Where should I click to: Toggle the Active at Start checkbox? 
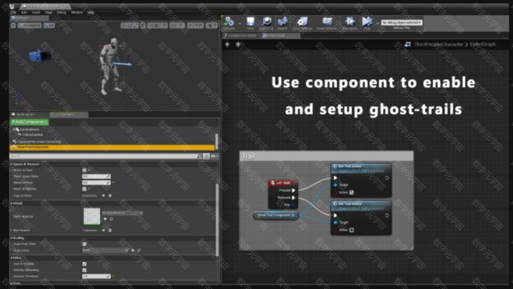(85, 170)
